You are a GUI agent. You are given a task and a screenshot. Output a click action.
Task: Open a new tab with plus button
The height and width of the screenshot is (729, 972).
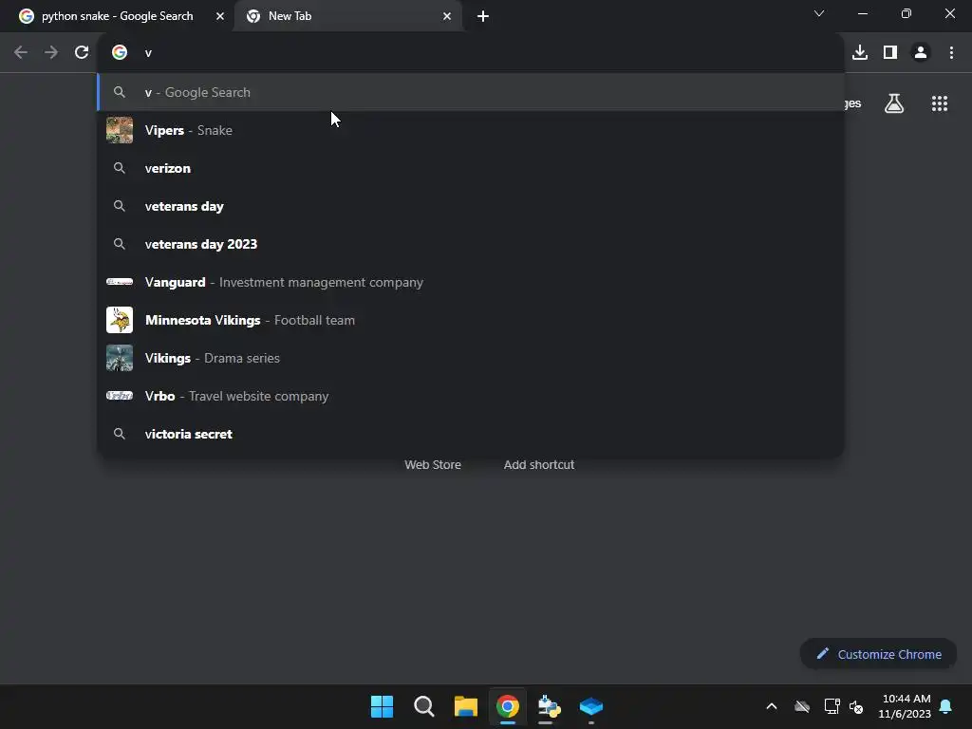point(483,16)
